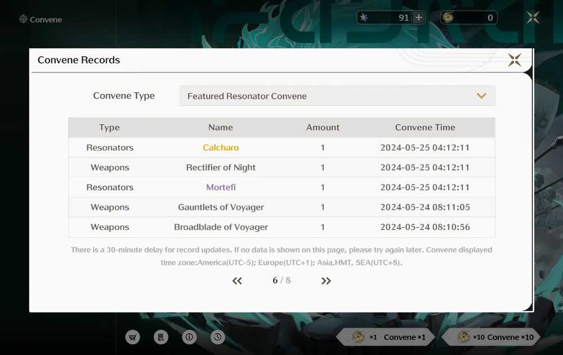Open the shop cart icon
The image size is (563, 355).
point(132,337)
